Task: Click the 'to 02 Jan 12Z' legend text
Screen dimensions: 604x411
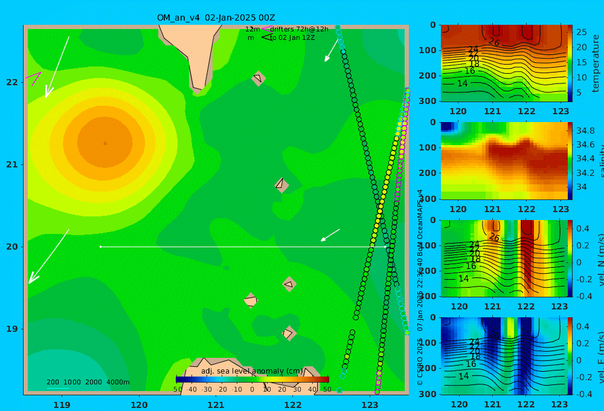Action: pyautogui.click(x=292, y=38)
